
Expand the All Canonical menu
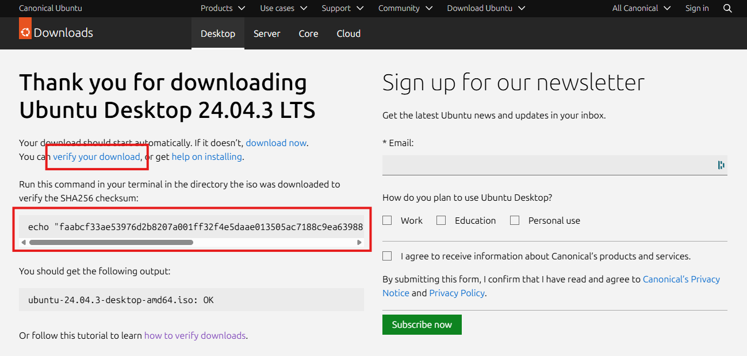641,8
